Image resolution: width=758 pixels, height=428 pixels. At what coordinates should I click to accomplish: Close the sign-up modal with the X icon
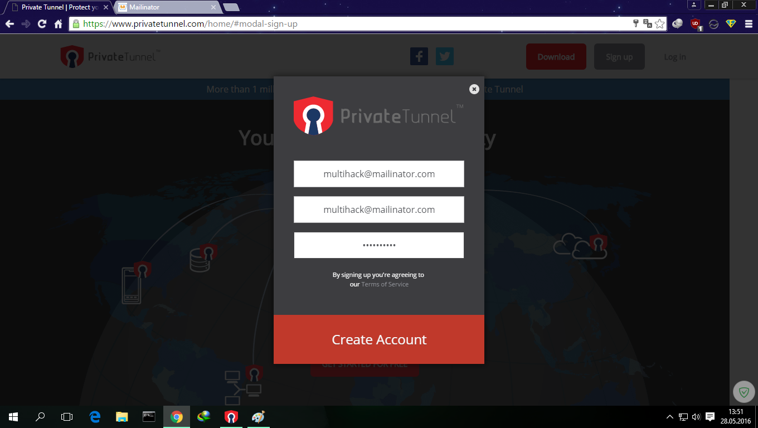[x=474, y=89]
